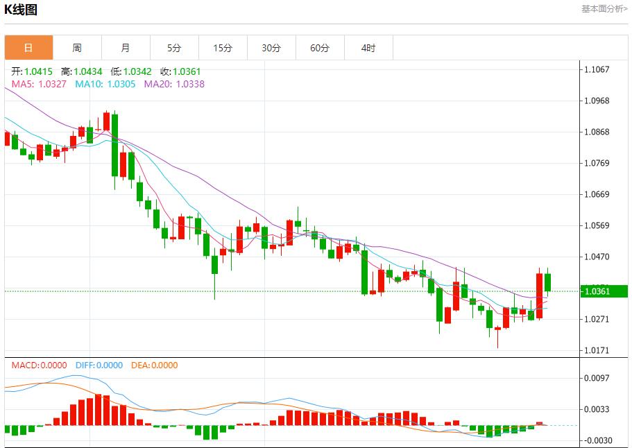The height and width of the screenshot is (448, 632).
Task: Open the 基本面分析 link
Action: tap(604, 9)
